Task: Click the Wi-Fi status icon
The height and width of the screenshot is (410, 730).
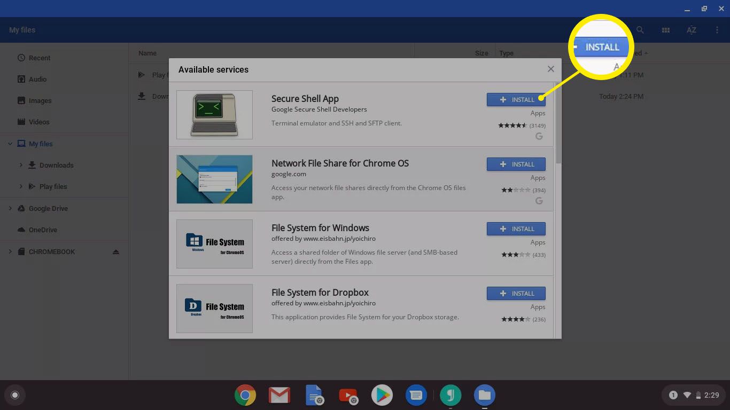Action: (x=687, y=396)
